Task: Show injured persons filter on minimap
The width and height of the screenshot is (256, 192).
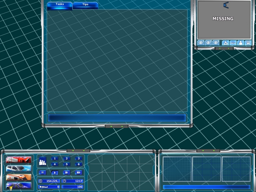Action: tap(233, 43)
